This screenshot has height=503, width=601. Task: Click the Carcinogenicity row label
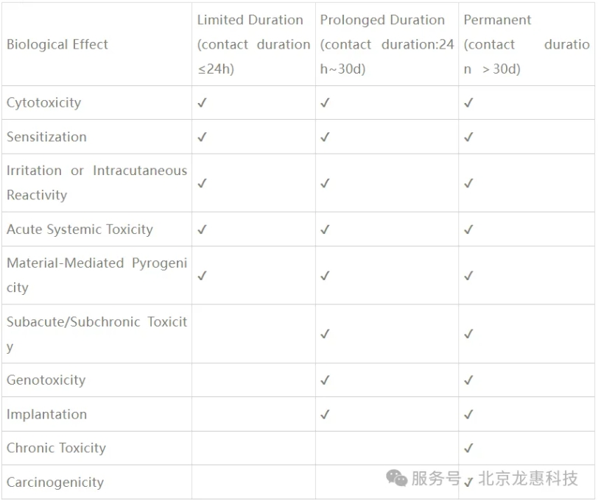click(55, 482)
